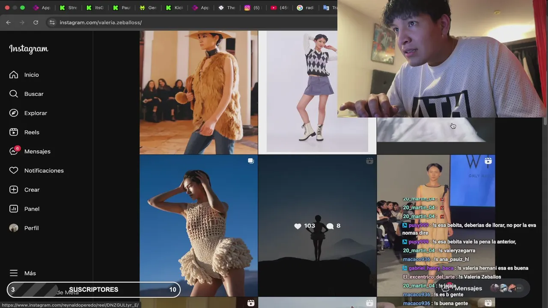
Task: Switch to the 'Kick' browser tab
Action: tap(175, 8)
